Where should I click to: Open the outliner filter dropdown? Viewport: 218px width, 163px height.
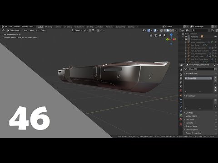tap(213, 30)
